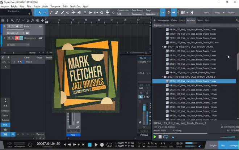Toggle monitor on Omnisphere track
Screen dimensions: 239x150
pos(21,38)
